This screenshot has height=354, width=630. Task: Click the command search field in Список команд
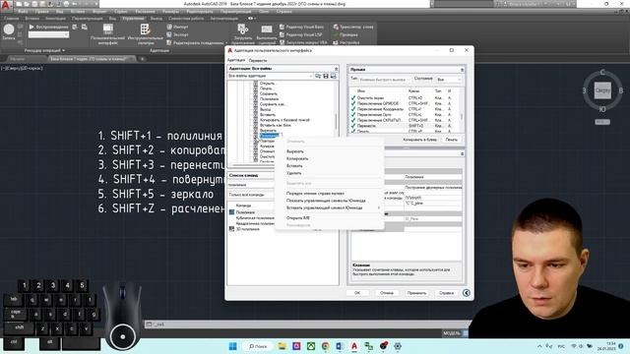[251, 185]
